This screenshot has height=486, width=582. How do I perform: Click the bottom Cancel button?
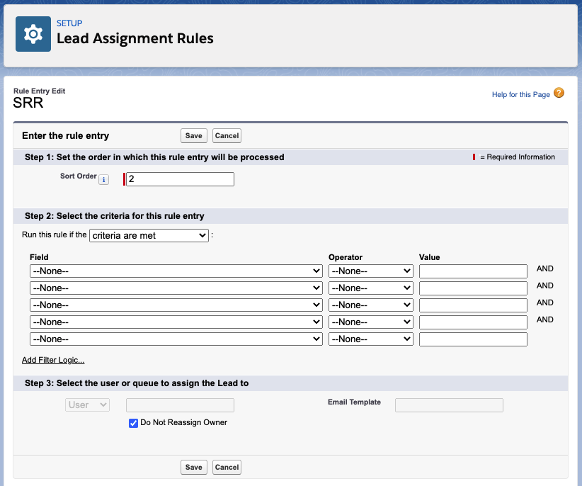(227, 467)
